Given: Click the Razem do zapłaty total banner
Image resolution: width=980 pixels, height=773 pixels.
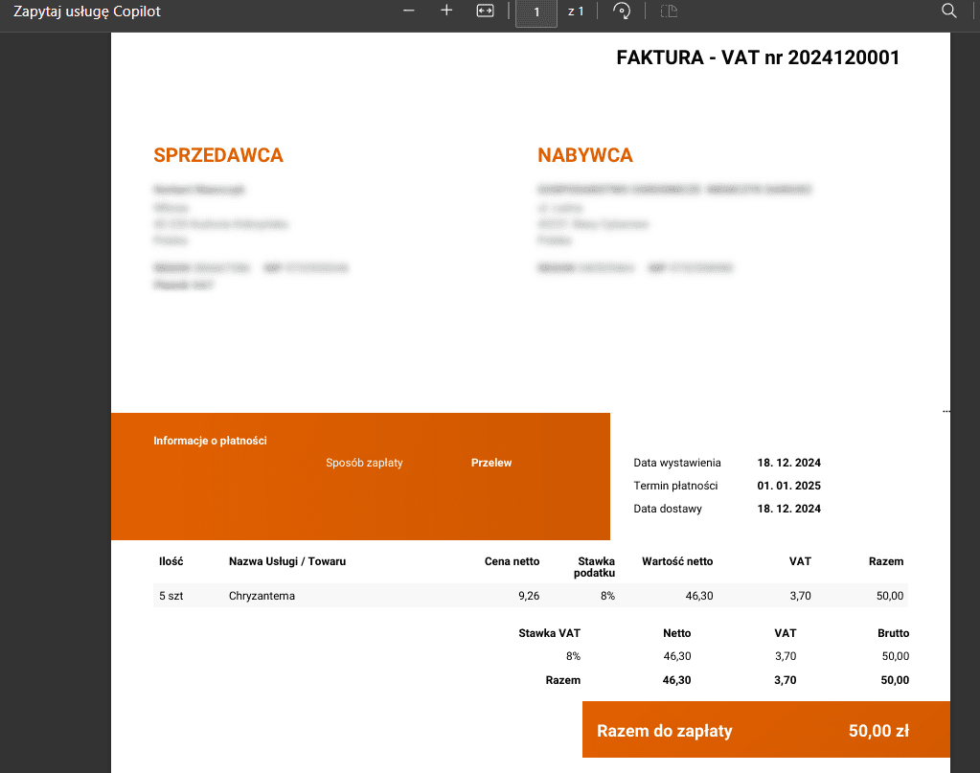Looking at the screenshot, I should point(765,731).
